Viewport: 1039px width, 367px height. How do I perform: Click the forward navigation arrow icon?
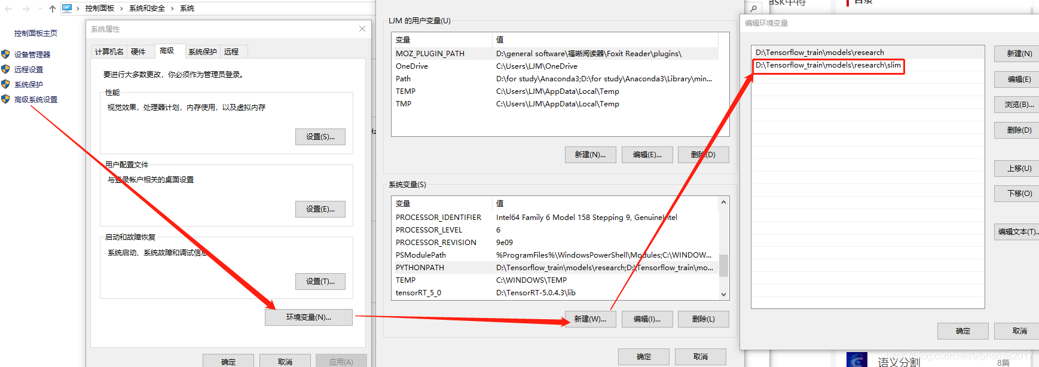pyautogui.click(x=26, y=8)
